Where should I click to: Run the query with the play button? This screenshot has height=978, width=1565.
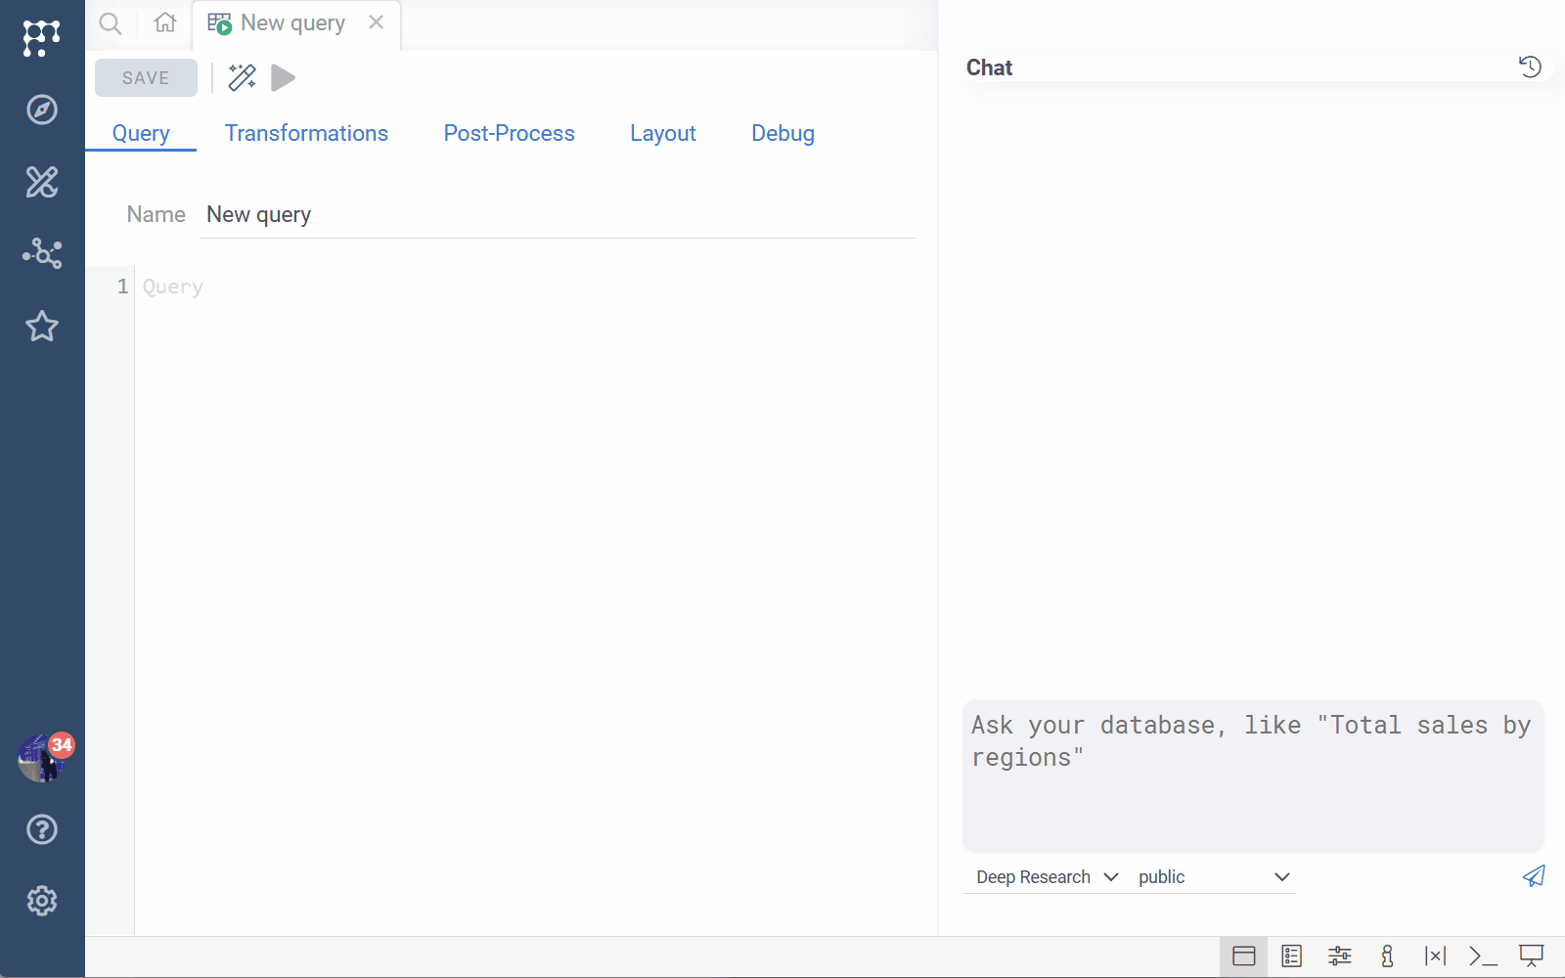click(x=283, y=77)
